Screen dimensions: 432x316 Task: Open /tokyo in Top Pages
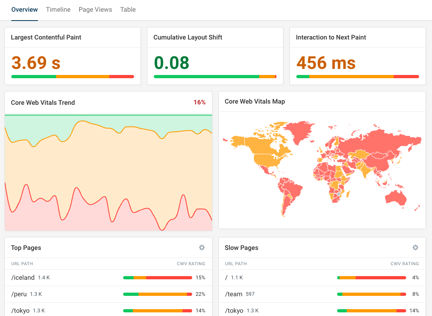20,310
